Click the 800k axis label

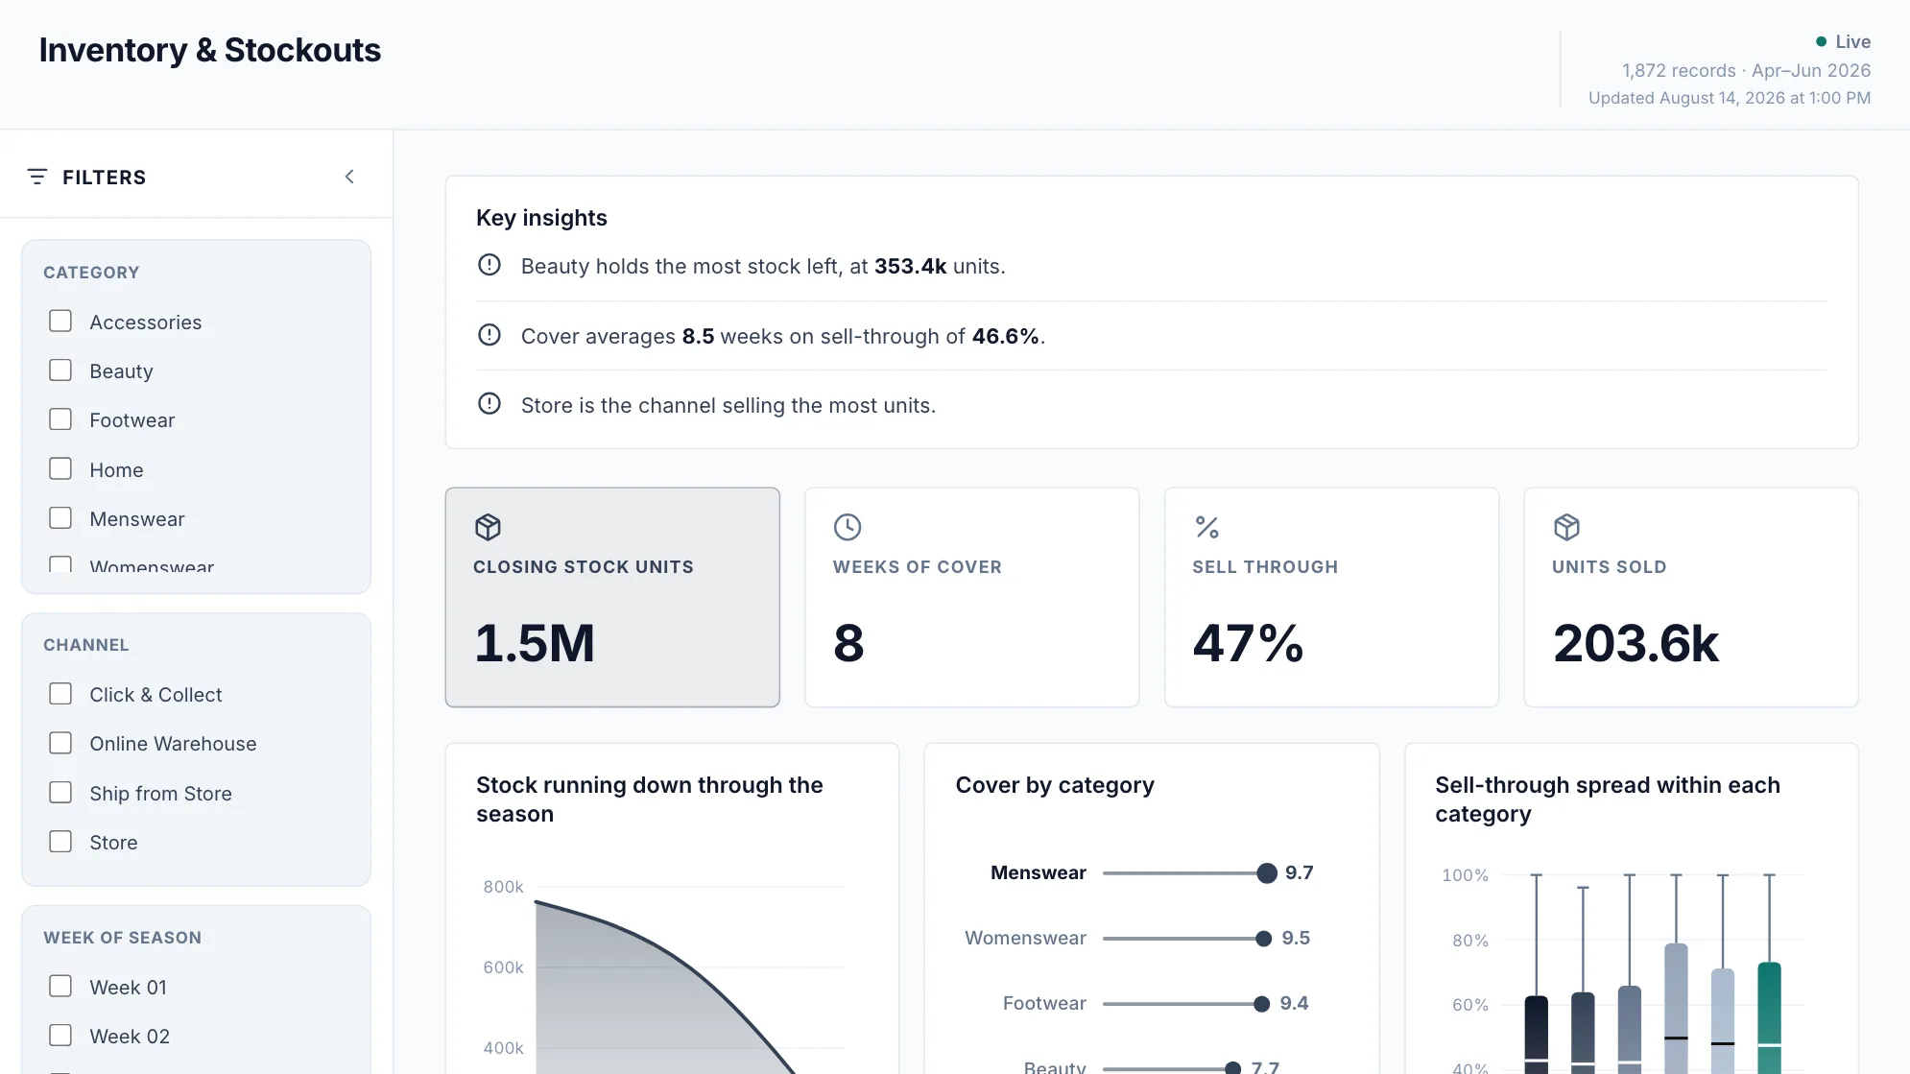point(504,887)
